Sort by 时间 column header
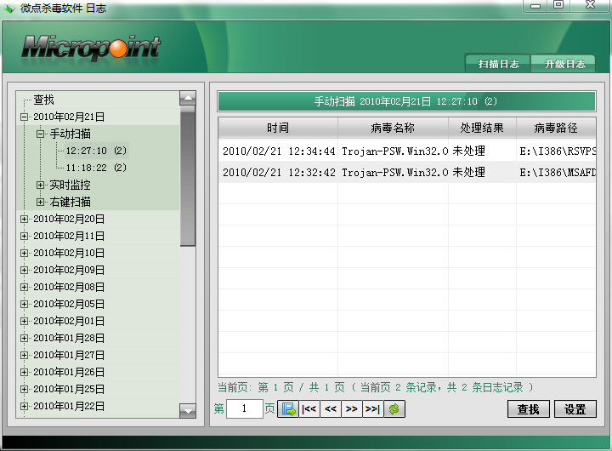The image size is (612, 451). pos(278,128)
